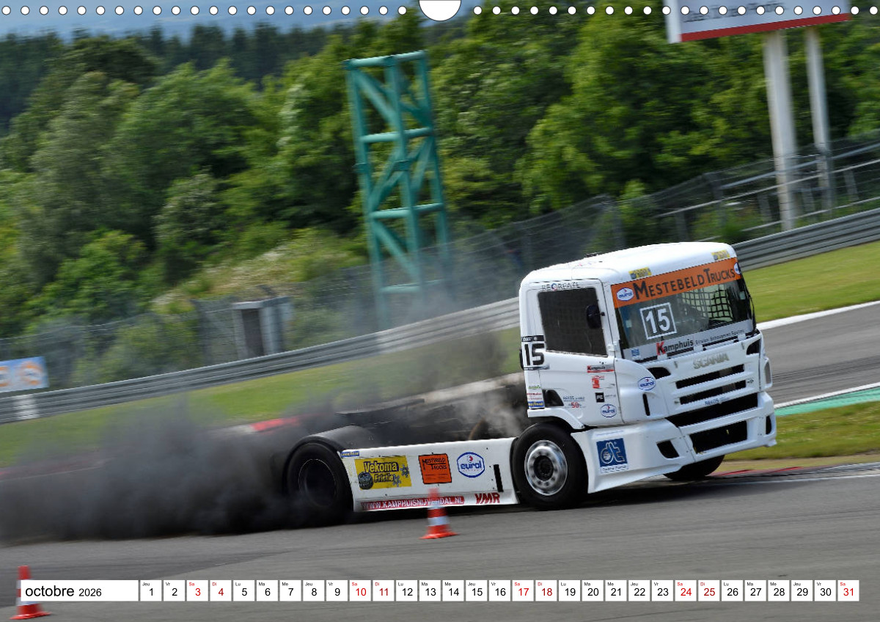880x622 pixels.
Task: Click the number 15 on truck door
Action: tap(532, 354)
